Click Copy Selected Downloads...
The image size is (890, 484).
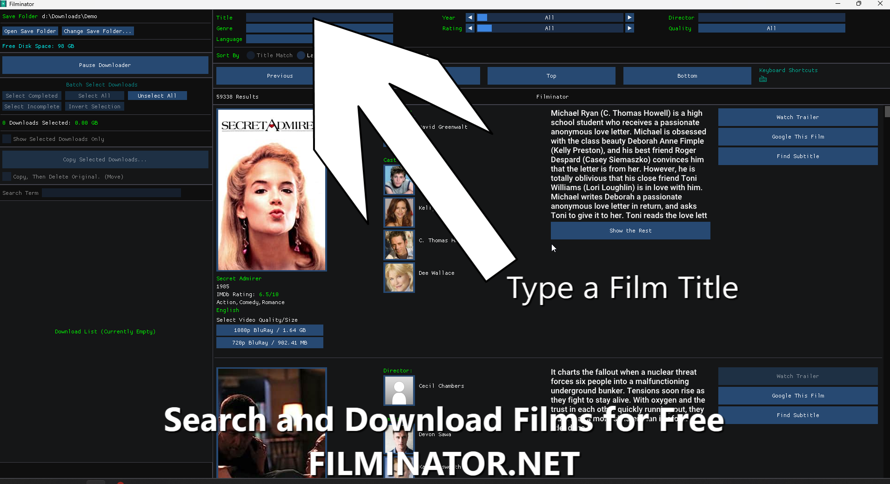105,159
